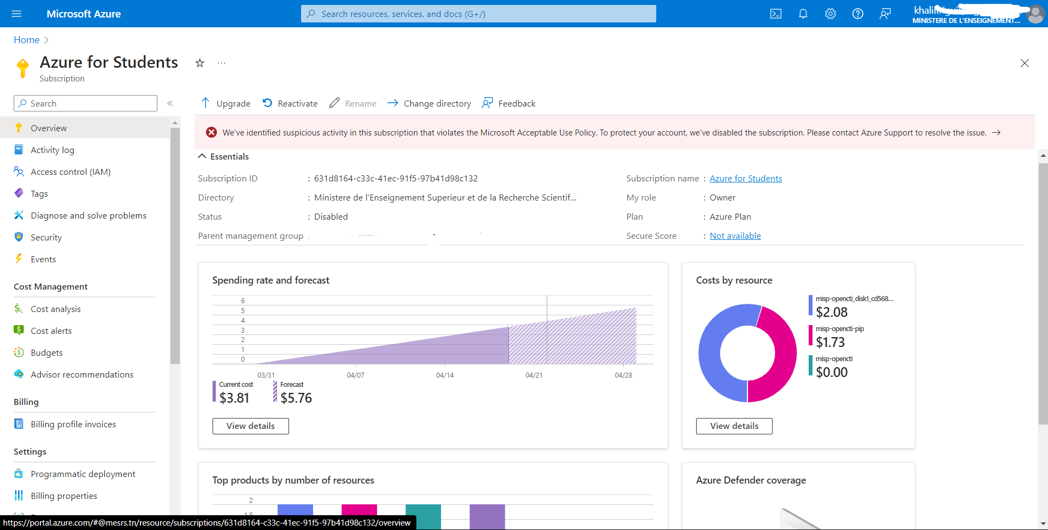
Task: Click the Disabled status value
Action: pyautogui.click(x=331, y=216)
